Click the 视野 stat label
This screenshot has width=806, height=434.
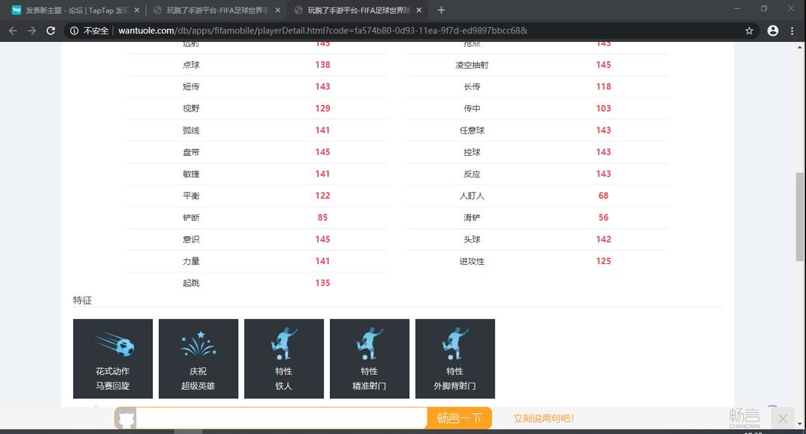coord(191,108)
